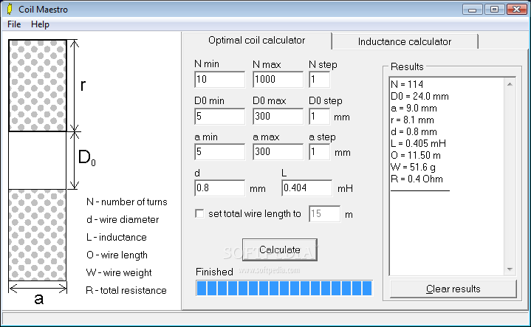
Task: Click the inductance L field
Action: [306, 188]
